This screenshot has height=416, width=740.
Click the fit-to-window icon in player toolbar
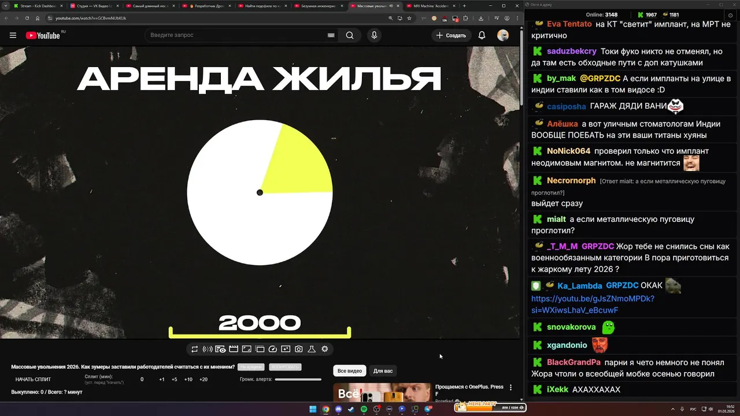pos(246,349)
